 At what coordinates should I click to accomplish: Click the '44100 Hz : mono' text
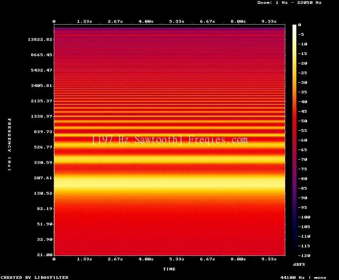coord(303,277)
